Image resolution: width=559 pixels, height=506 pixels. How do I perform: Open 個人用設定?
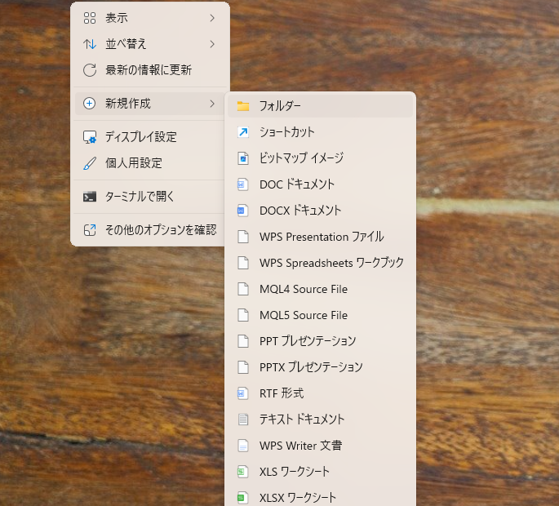pos(150,163)
